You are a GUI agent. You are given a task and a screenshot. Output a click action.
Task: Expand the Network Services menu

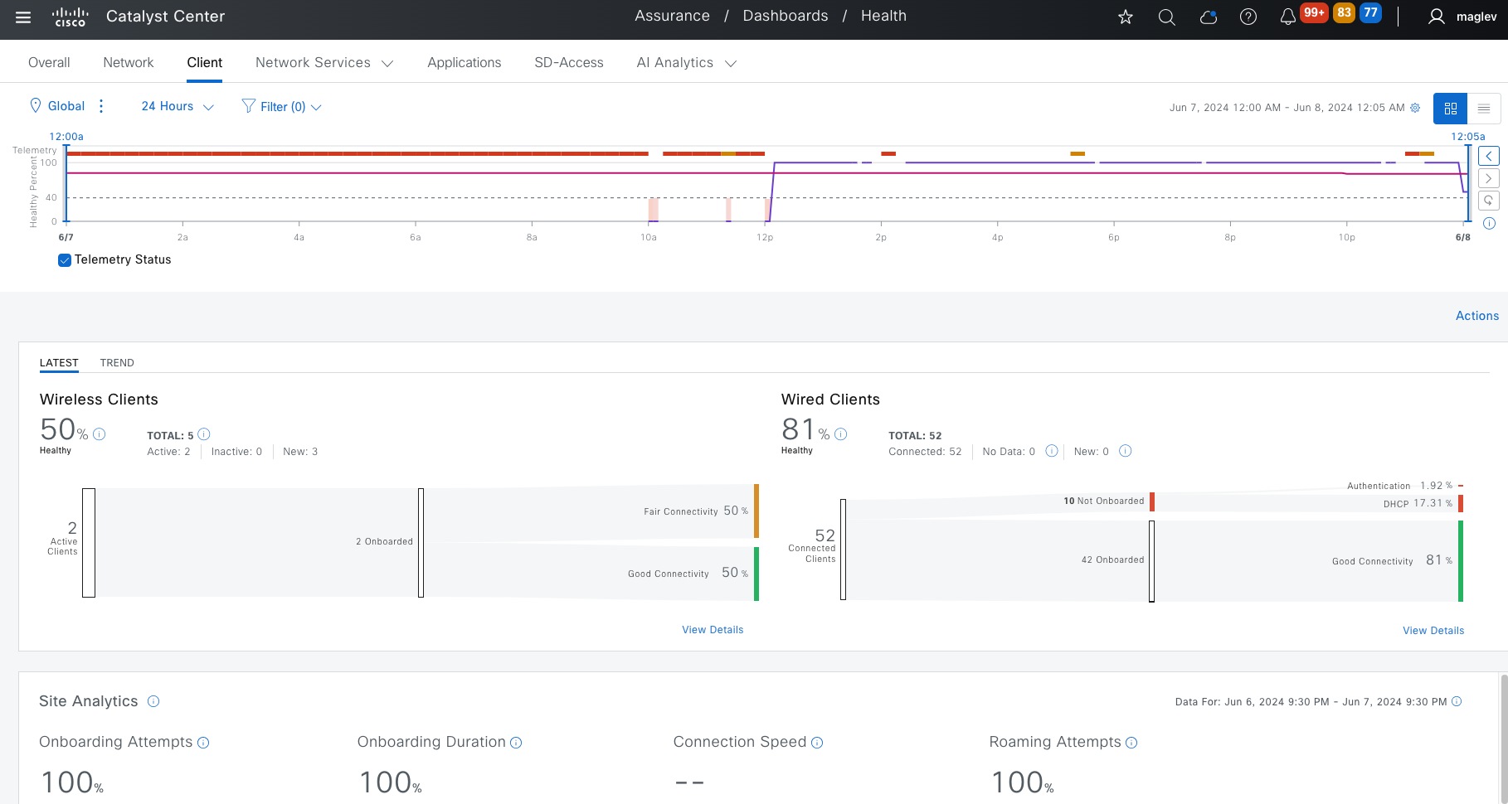click(323, 63)
